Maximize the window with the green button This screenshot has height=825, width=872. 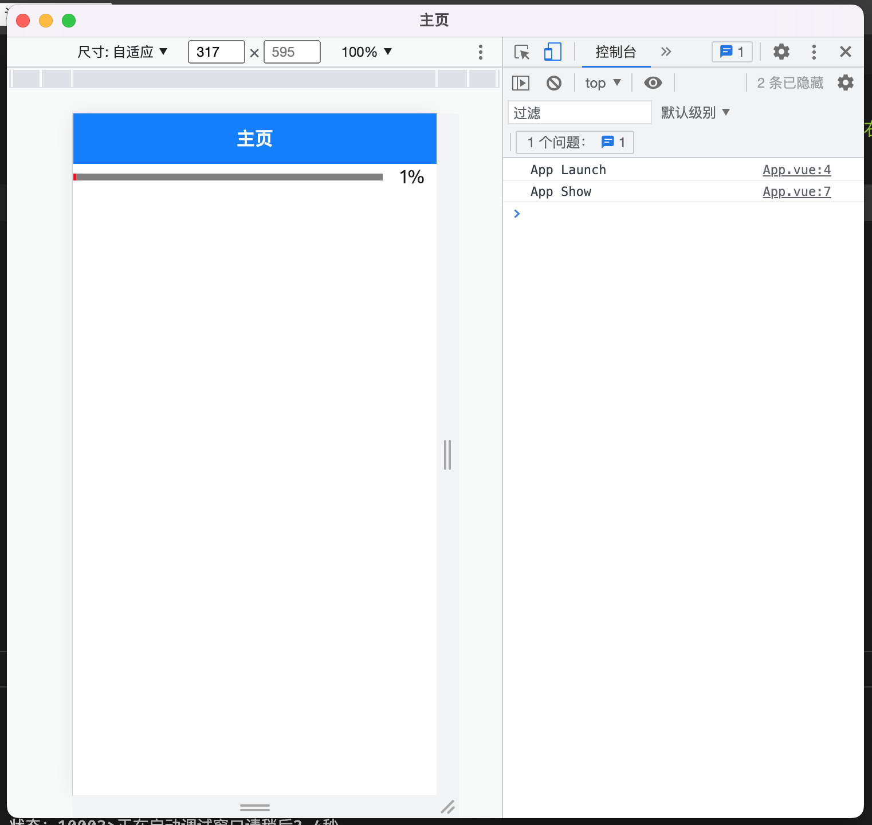69,21
